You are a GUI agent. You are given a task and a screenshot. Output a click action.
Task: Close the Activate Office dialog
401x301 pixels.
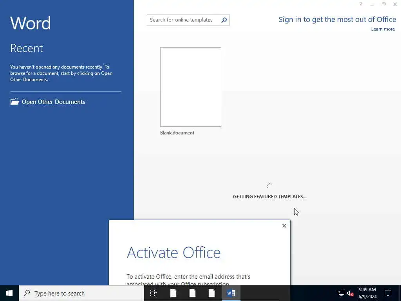click(x=284, y=226)
